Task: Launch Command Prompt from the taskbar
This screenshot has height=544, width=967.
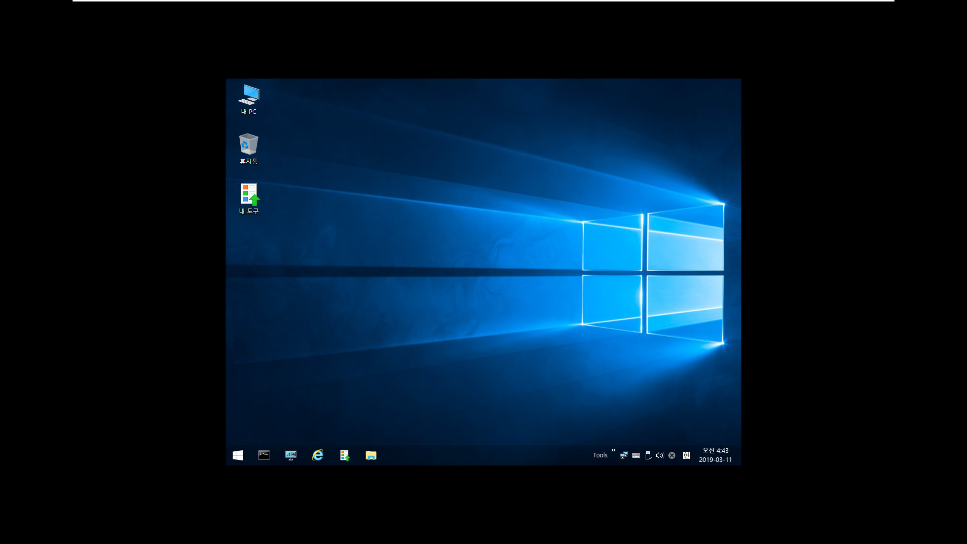Action: (264, 455)
